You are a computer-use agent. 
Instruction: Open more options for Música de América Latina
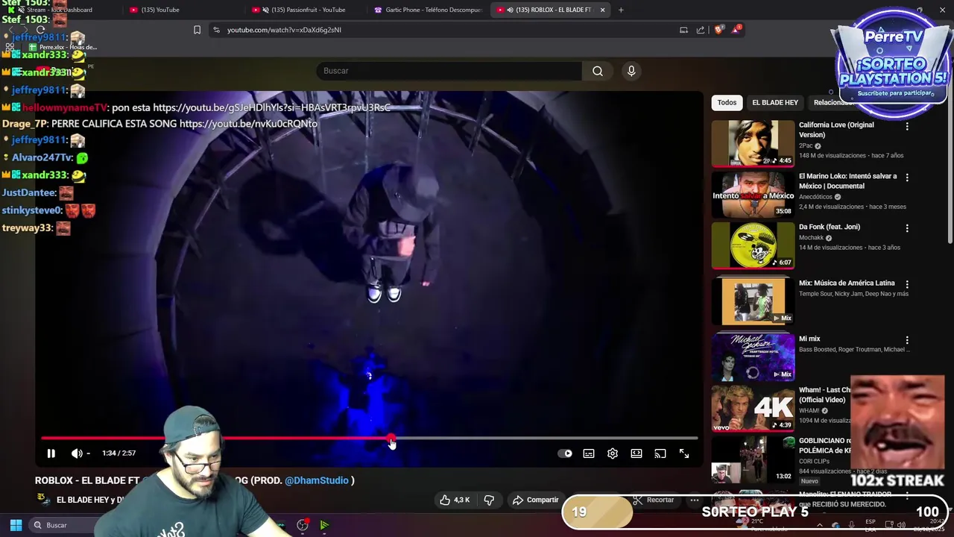(907, 284)
